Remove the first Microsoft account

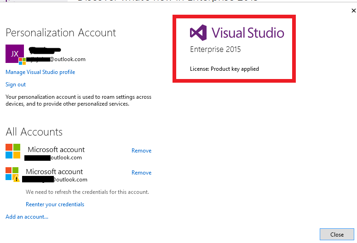(141, 151)
